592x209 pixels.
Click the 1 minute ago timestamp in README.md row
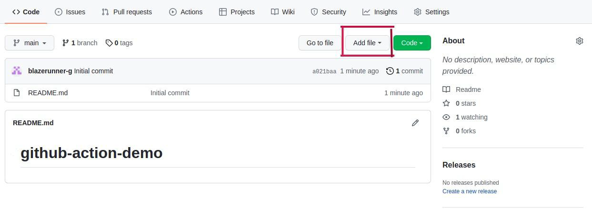403,93
